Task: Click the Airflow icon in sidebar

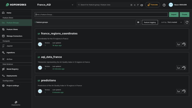Action: click(3, 59)
